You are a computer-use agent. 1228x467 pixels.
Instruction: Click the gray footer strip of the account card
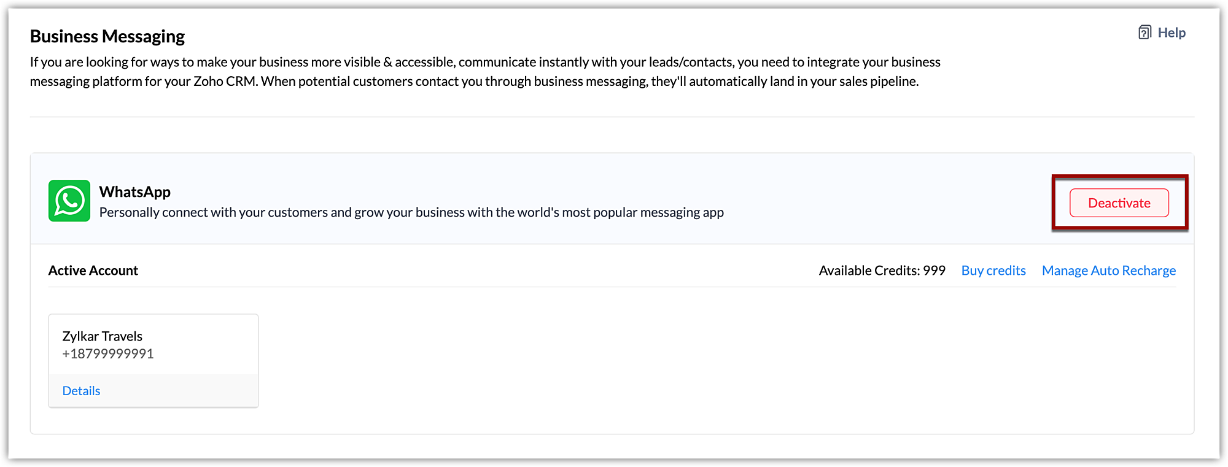[178, 391]
